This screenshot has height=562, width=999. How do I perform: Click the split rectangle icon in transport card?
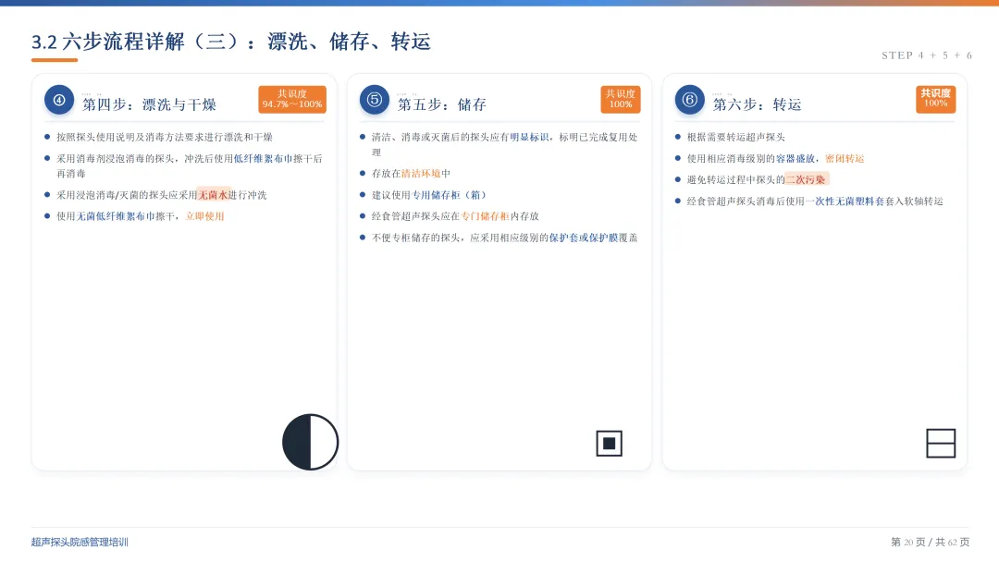[941, 443]
